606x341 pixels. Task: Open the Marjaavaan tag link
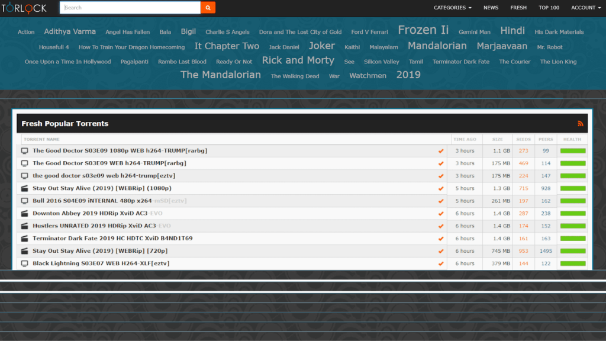coord(502,46)
